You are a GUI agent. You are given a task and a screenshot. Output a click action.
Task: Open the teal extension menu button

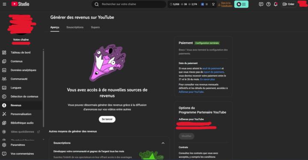tap(241, 4)
